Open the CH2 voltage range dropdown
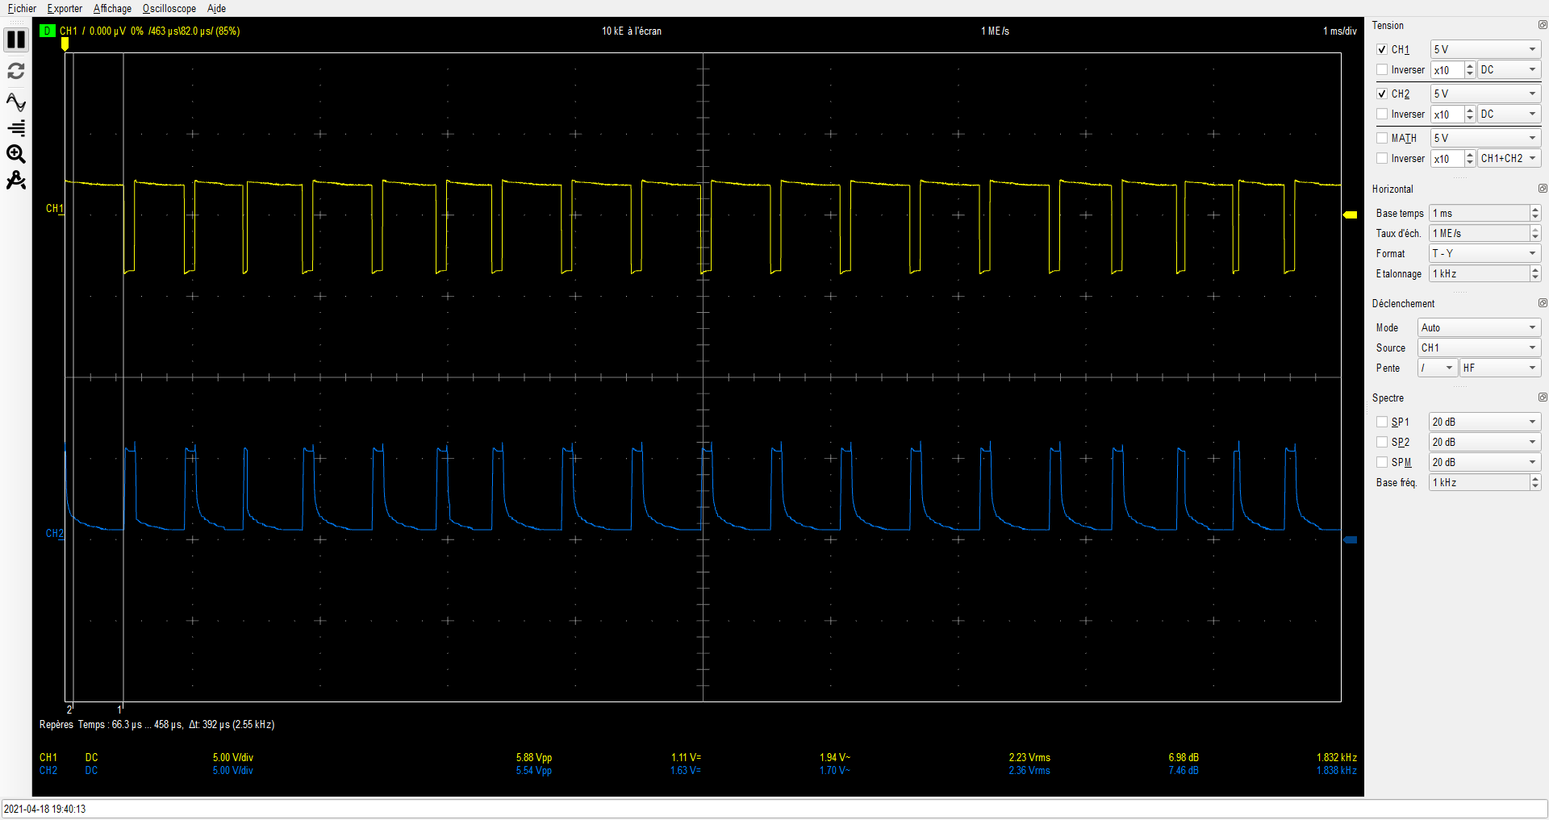1549x820 pixels. click(x=1485, y=94)
